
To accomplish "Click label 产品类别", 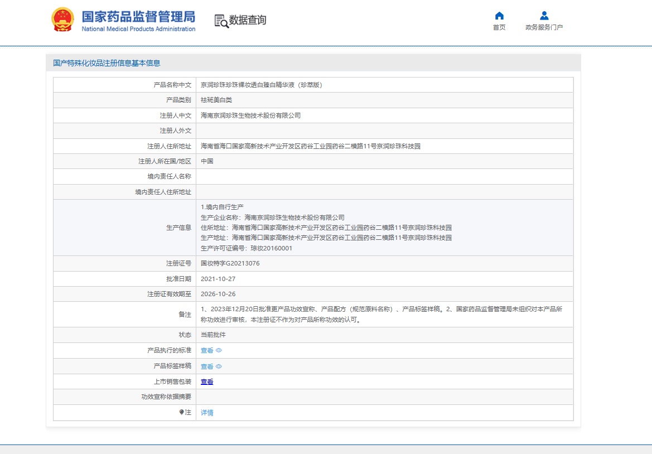I will [179, 100].
